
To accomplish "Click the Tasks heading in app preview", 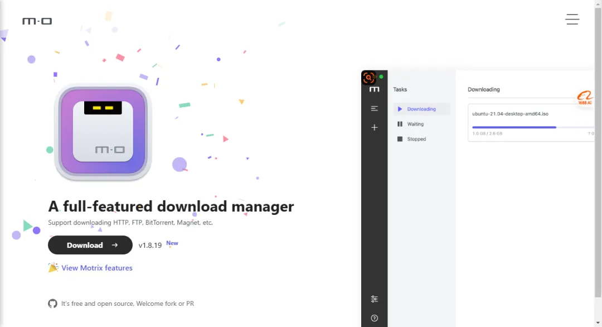I will [400, 89].
